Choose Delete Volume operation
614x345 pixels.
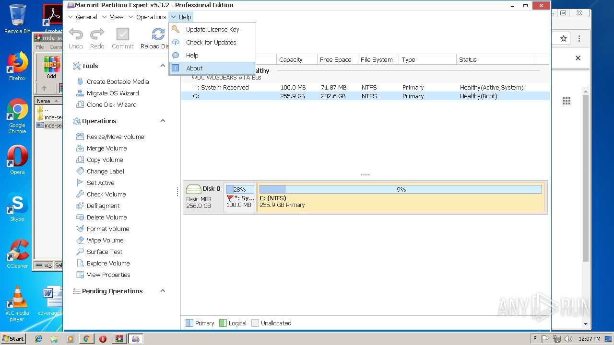(102, 217)
